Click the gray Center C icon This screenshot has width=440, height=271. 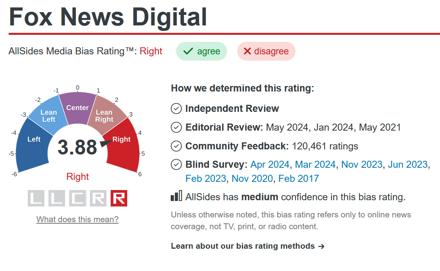(78, 198)
